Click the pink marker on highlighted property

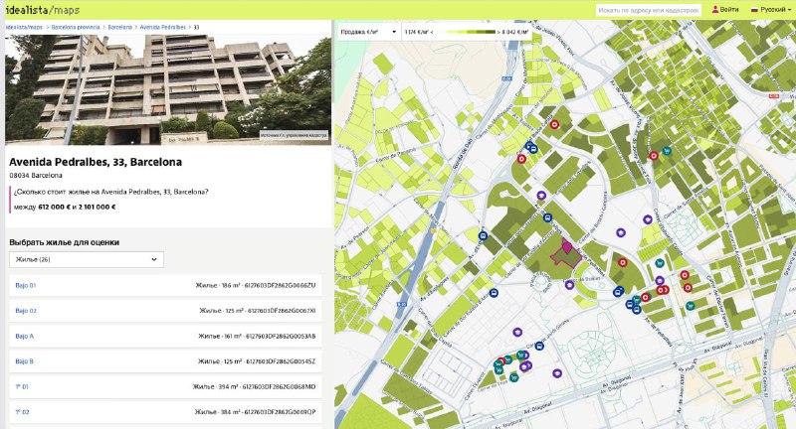tap(567, 245)
